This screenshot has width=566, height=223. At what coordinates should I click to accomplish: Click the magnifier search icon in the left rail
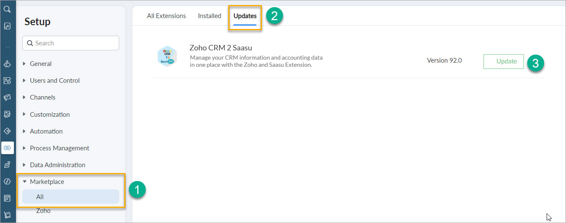coord(7,9)
